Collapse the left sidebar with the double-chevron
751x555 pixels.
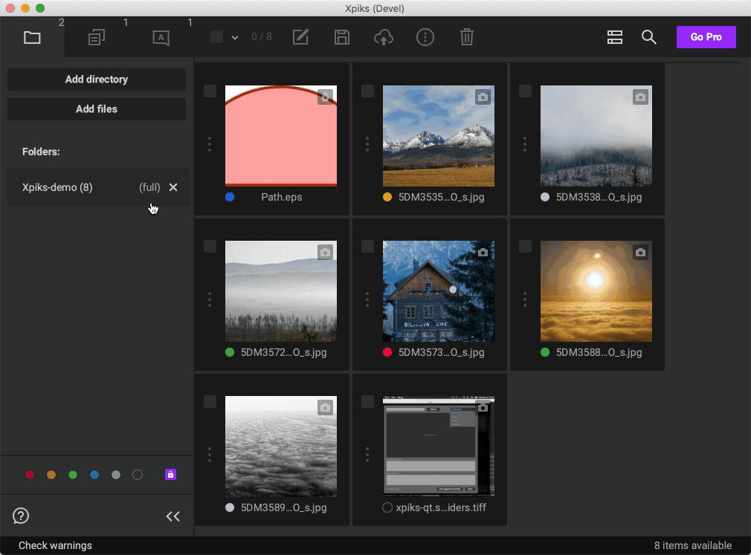pyautogui.click(x=173, y=516)
